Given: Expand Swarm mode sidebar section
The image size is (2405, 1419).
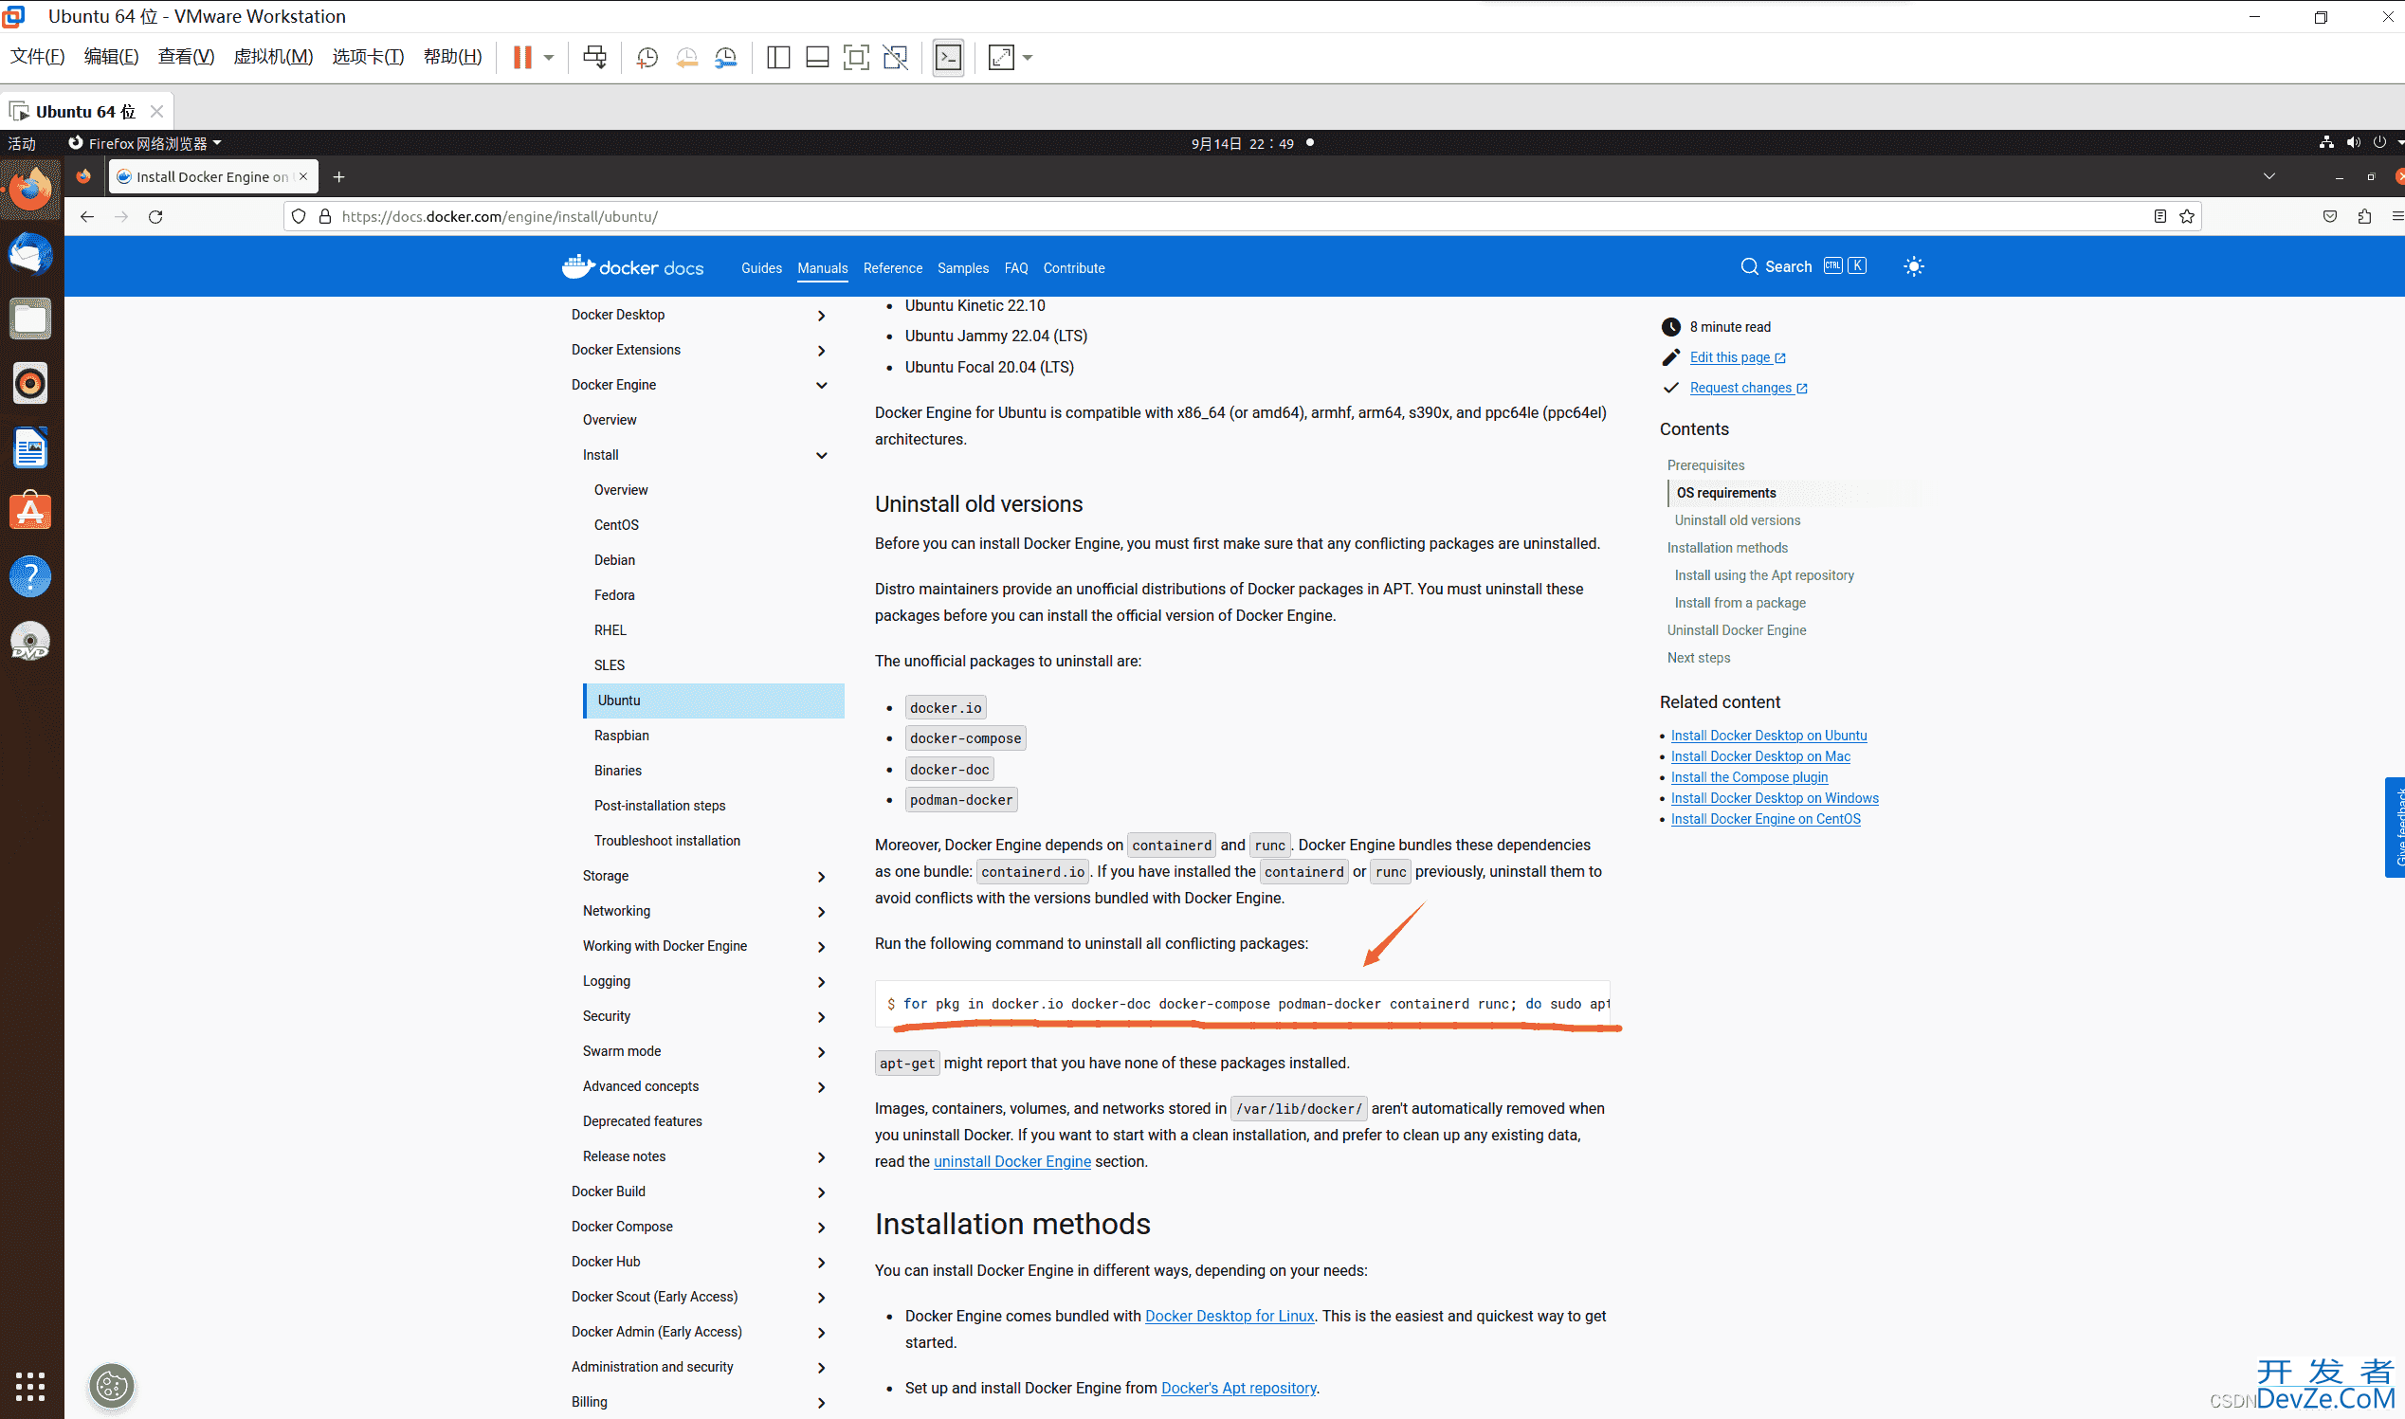Looking at the screenshot, I should point(821,1052).
